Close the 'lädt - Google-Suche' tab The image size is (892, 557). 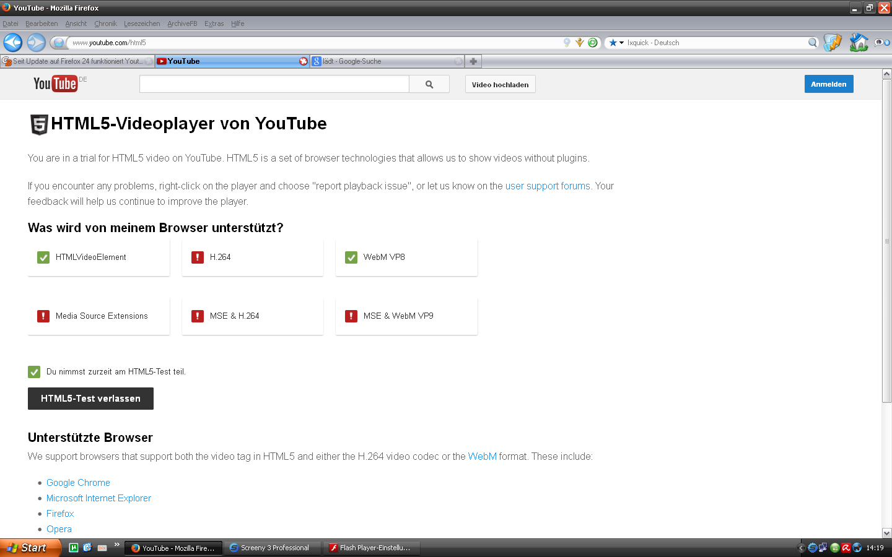(x=458, y=61)
